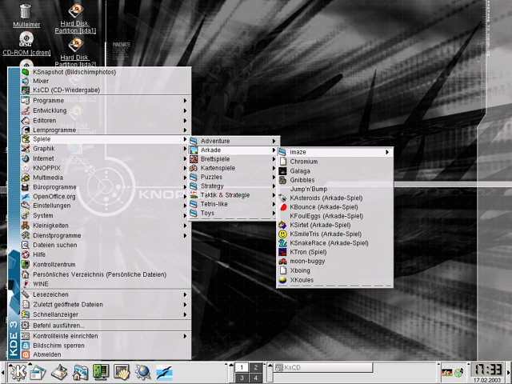Open CD-ROM [cdrom] desktop icon
Viewport: 512px width, 384px height.
(26, 43)
